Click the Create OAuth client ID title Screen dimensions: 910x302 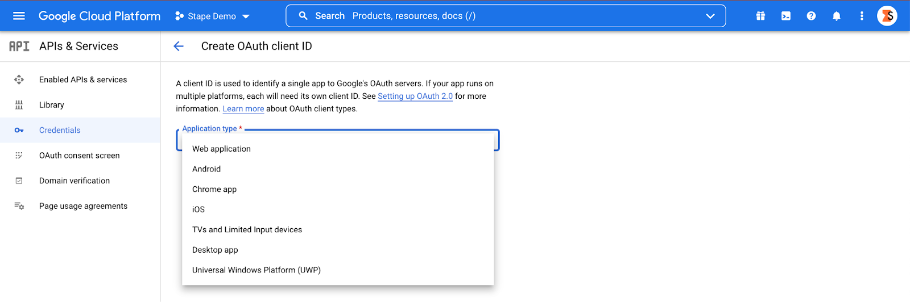click(x=257, y=46)
